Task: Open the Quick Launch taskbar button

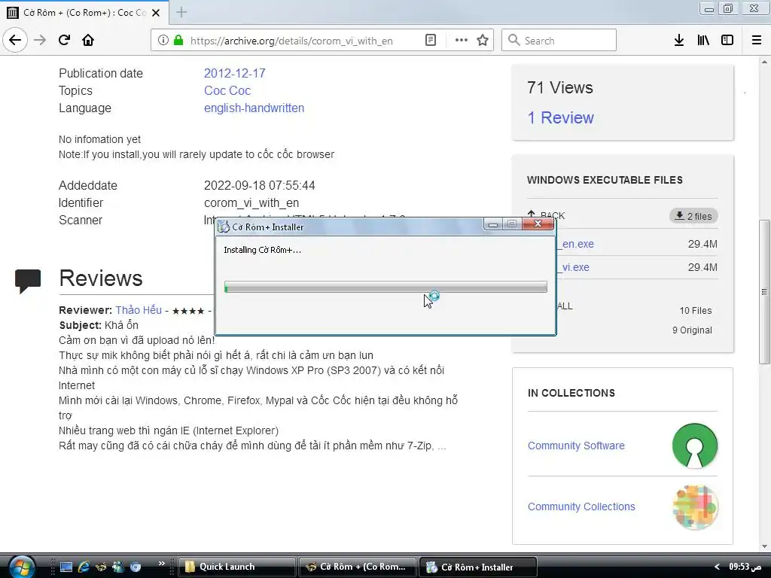Action: click(x=236, y=567)
